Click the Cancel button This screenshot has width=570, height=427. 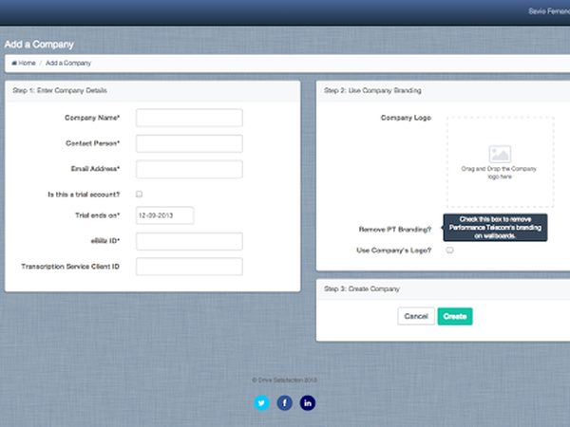(x=416, y=316)
